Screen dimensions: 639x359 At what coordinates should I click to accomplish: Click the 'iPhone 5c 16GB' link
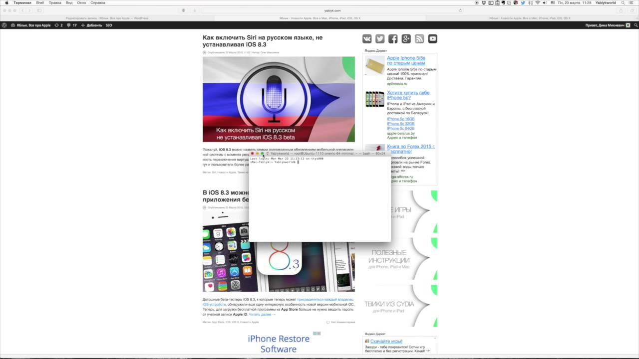tap(401, 119)
